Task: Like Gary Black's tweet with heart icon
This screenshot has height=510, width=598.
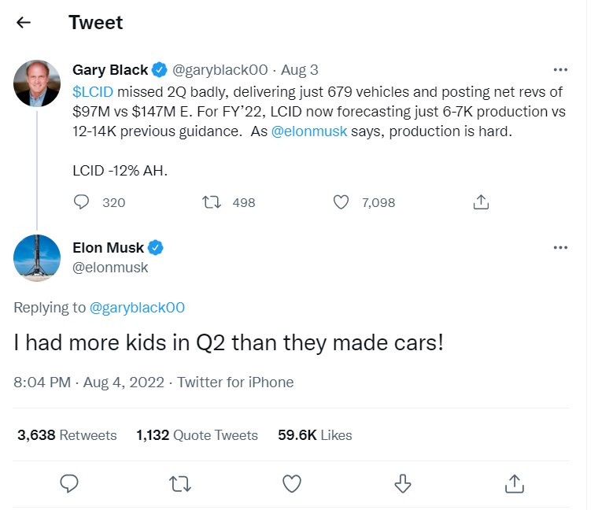Action: (x=341, y=202)
